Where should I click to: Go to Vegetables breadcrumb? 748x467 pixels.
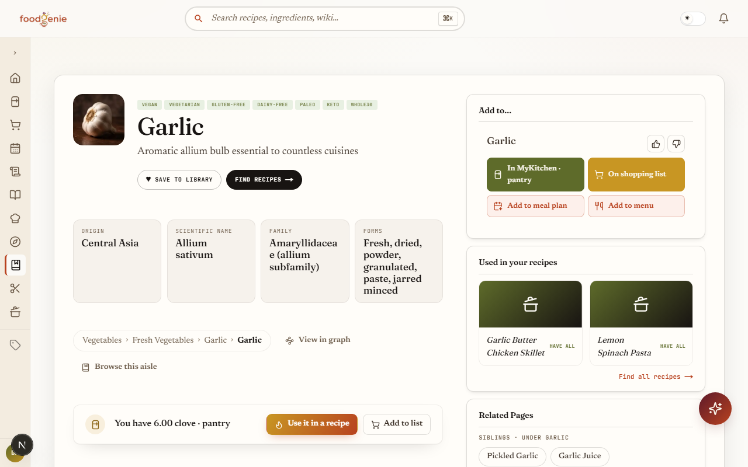click(102, 340)
